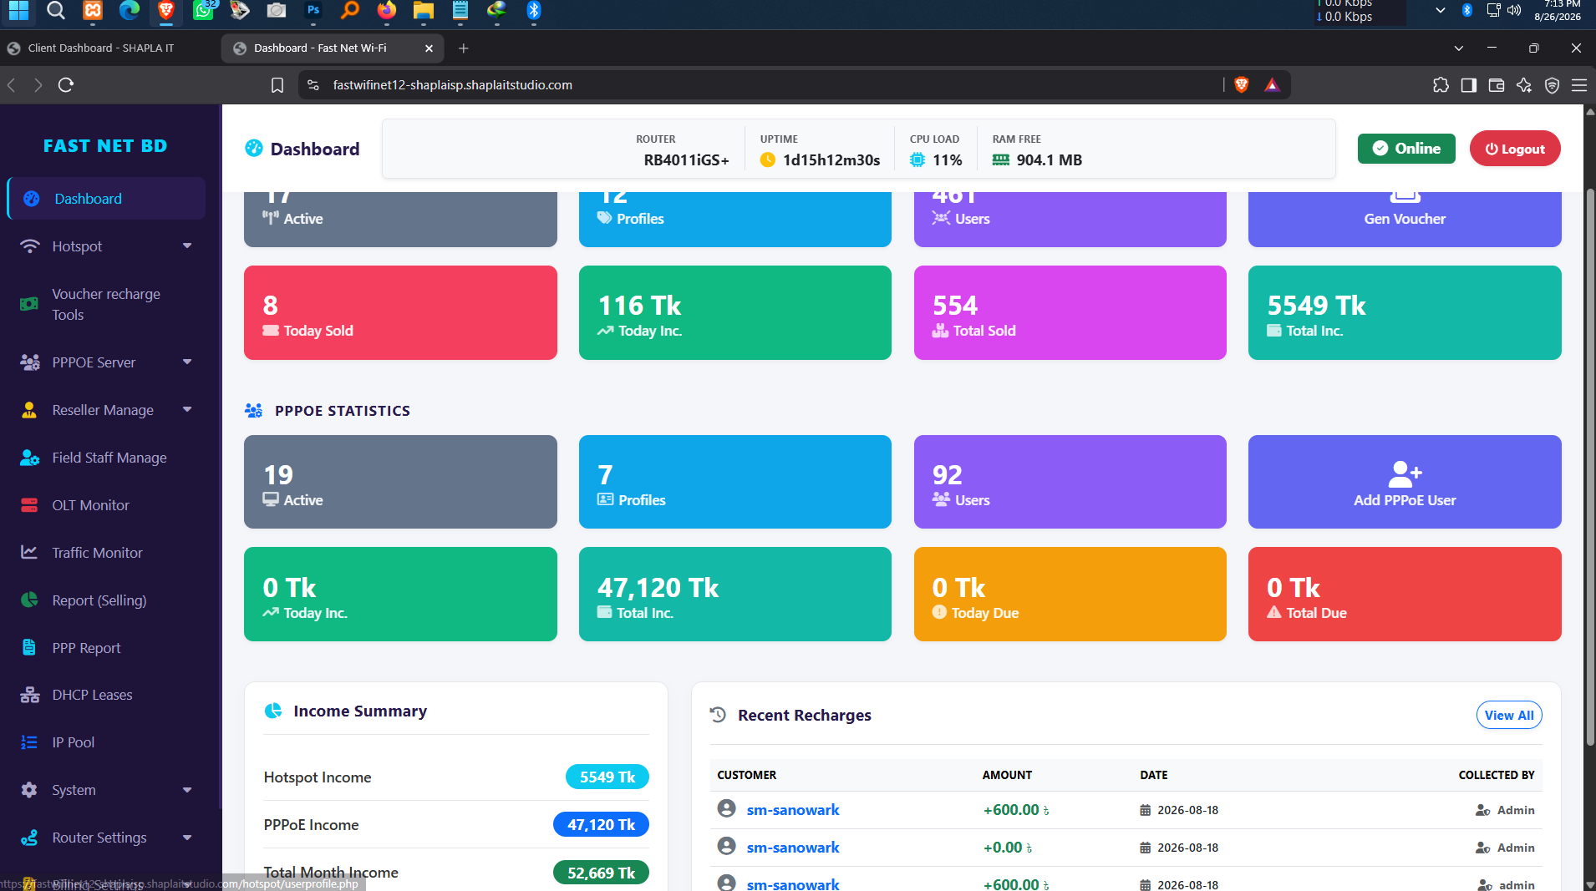Viewport: 1596px width, 891px height.
Task: Click the Firefox taskbar icon
Action: [x=386, y=10]
